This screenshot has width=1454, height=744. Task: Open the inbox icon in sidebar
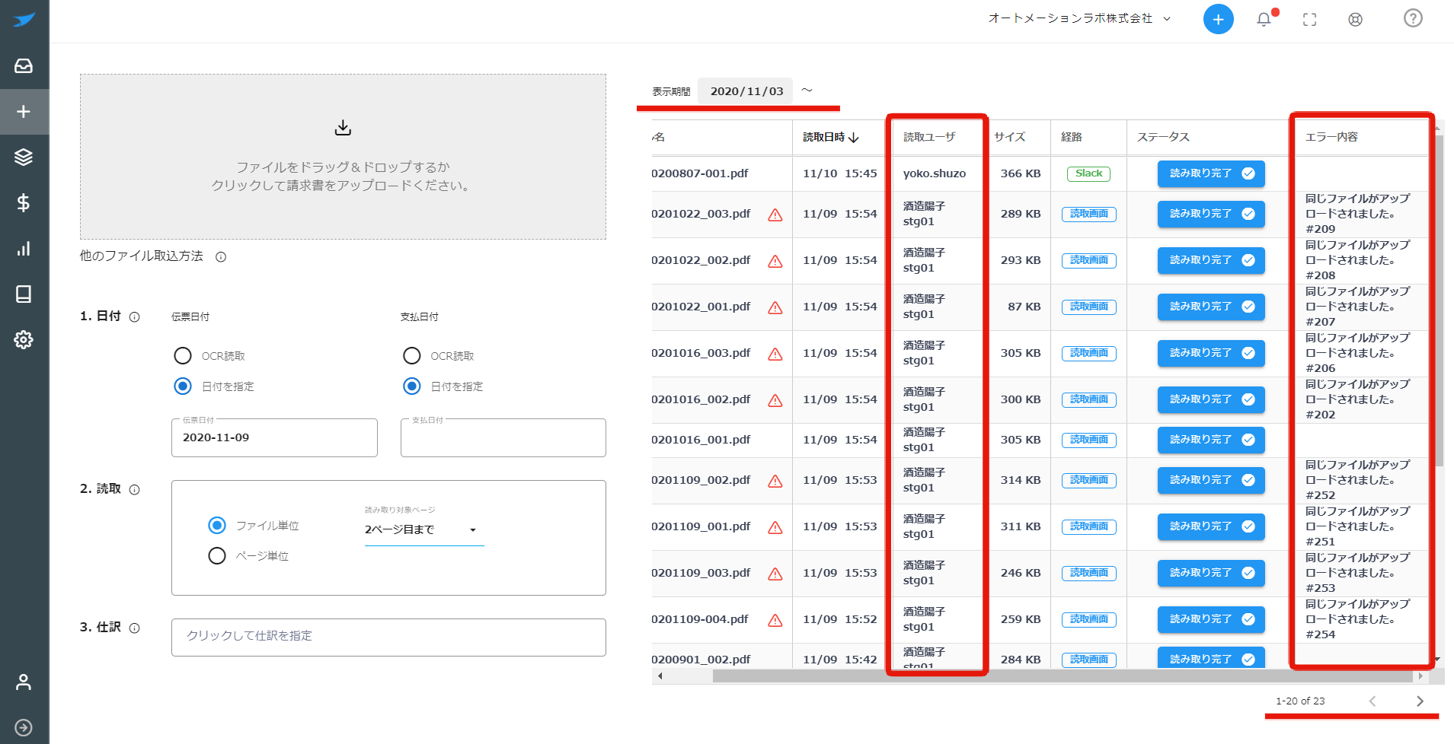tap(24, 66)
